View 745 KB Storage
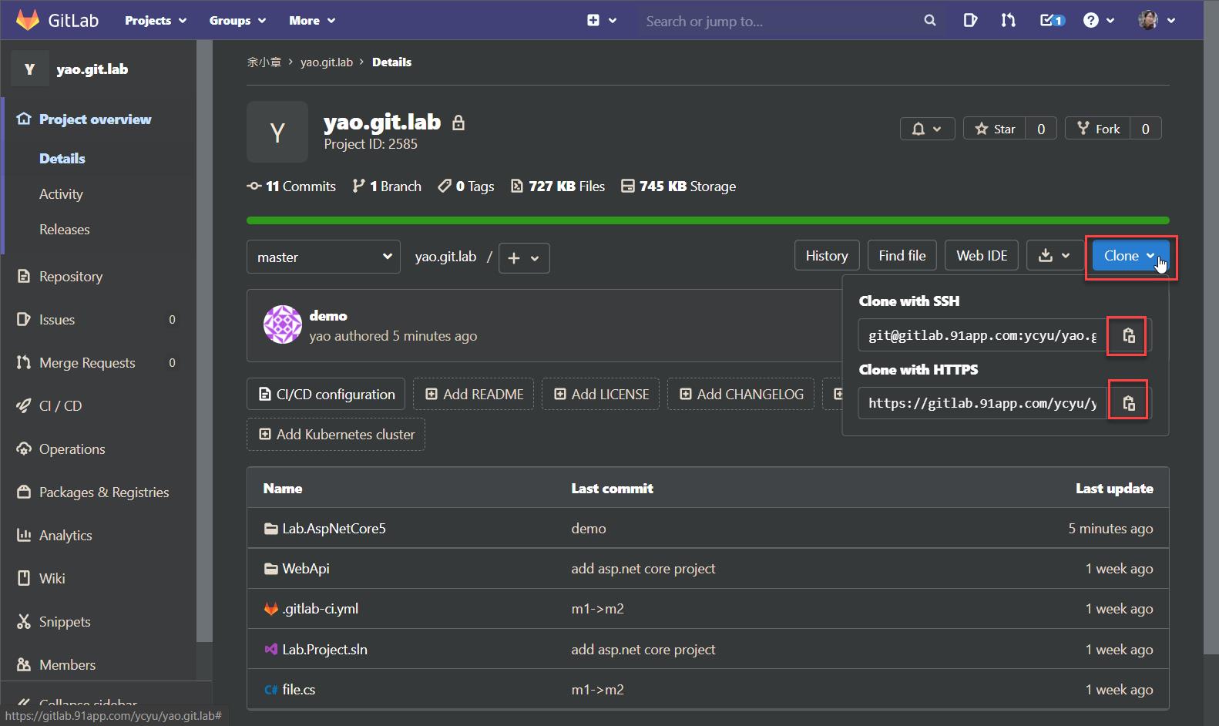Image resolution: width=1219 pixels, height=726 pixels. (x=678, y=187)
